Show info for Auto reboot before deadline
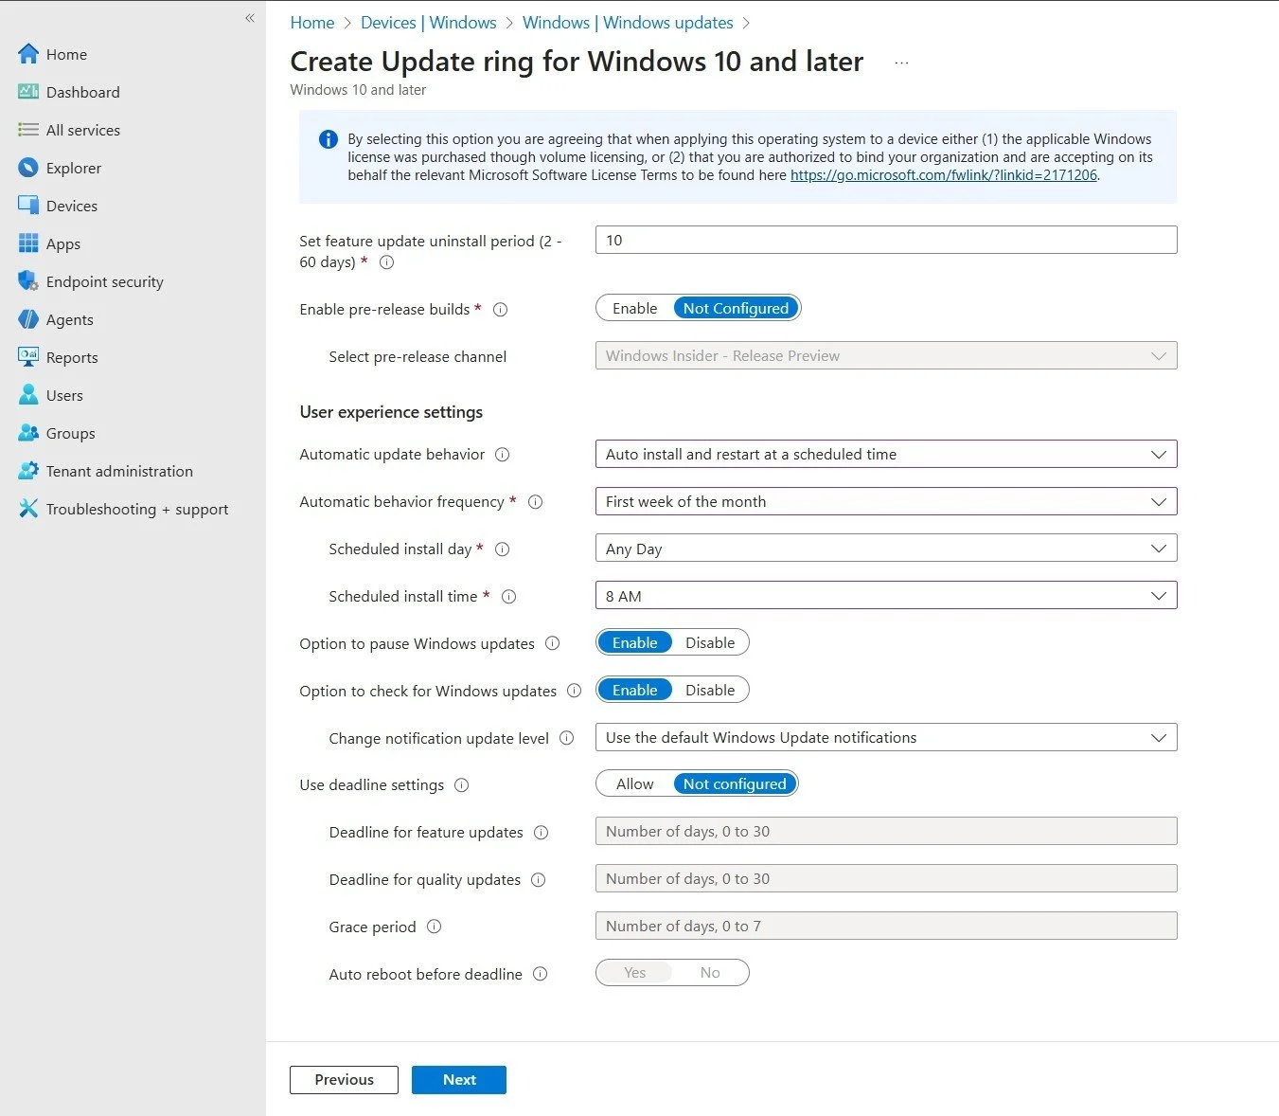This screenshot has height=1116, width=1279. (541, 974)
